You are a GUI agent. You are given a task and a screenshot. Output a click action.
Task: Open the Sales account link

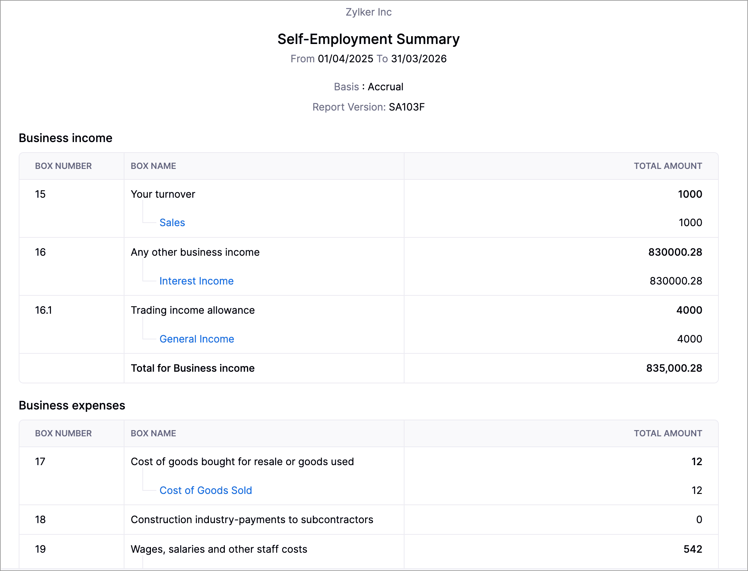point(172,223)
